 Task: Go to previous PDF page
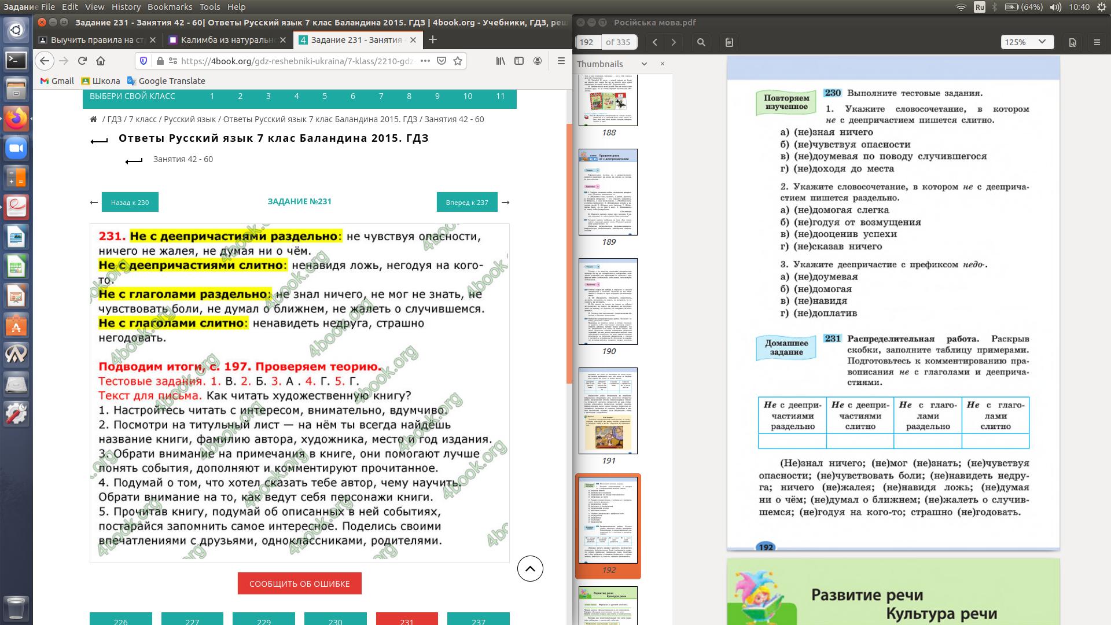655,42
